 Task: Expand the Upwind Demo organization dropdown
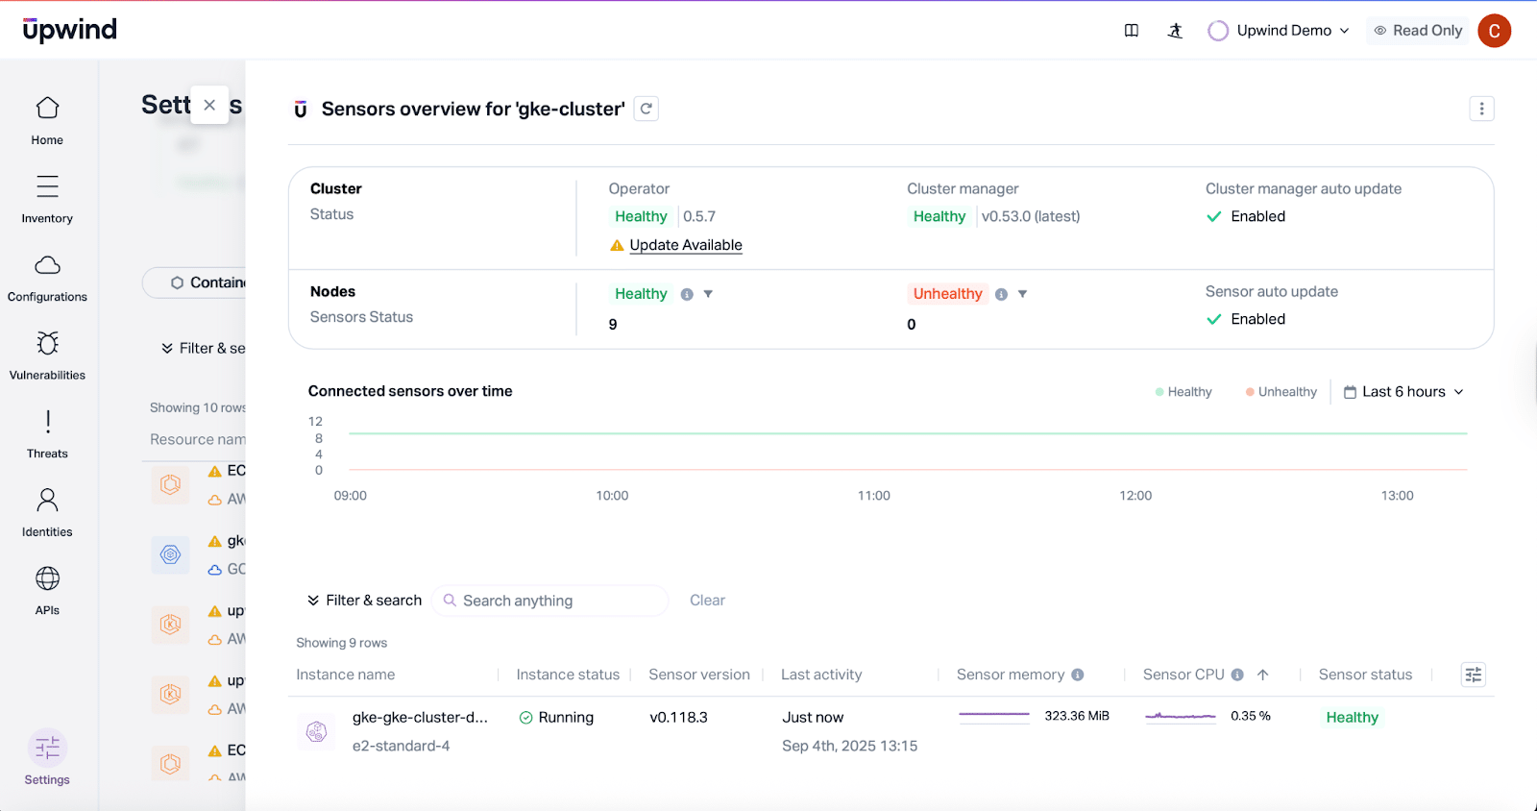(x=1280, y=31)
